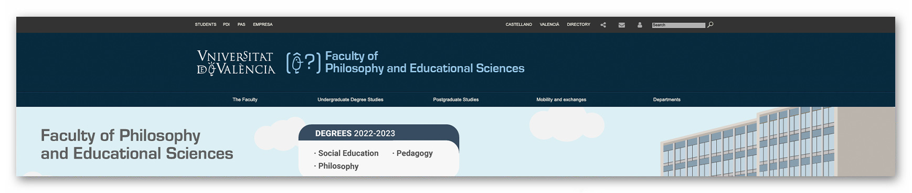Open Undergraduate Degree Studies menu

click(x=351, y=99)
